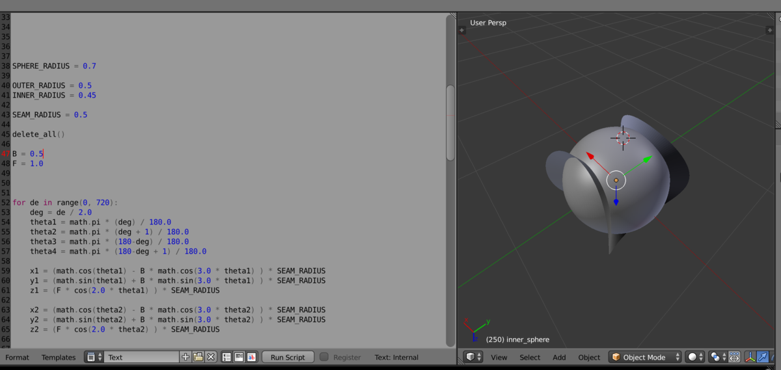781x370 pixels.
Task: Click the red X axis manipulator arrow
Action: (590, 157)
